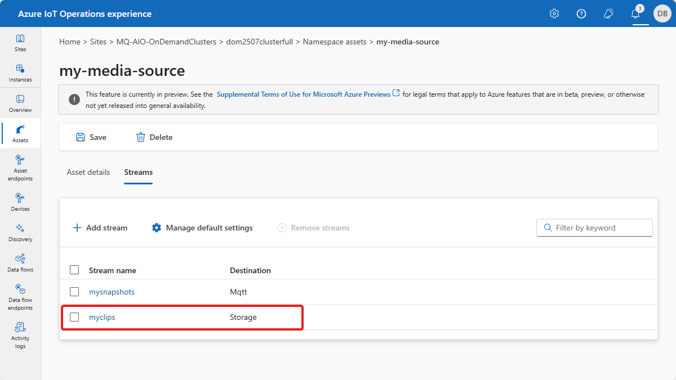This screenshot has height=380, width=676.
Task: Open dom2507clusterfull breadcrumb
Action: (260, 42)
